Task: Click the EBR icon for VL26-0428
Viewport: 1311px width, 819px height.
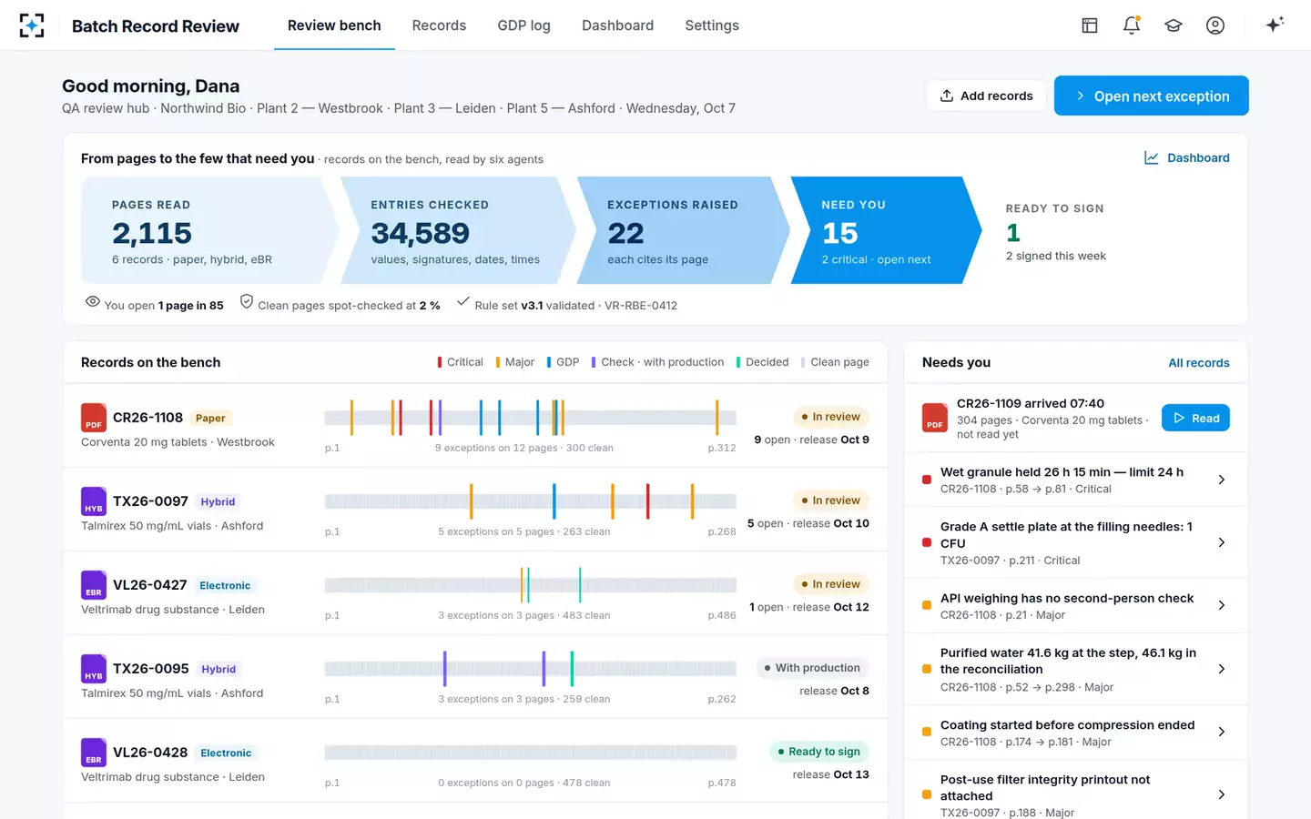Action: click(94, 753)
